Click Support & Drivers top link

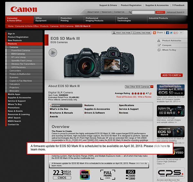click(x=108, y=5)
